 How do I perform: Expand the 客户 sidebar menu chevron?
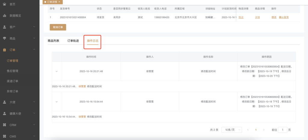34,27
